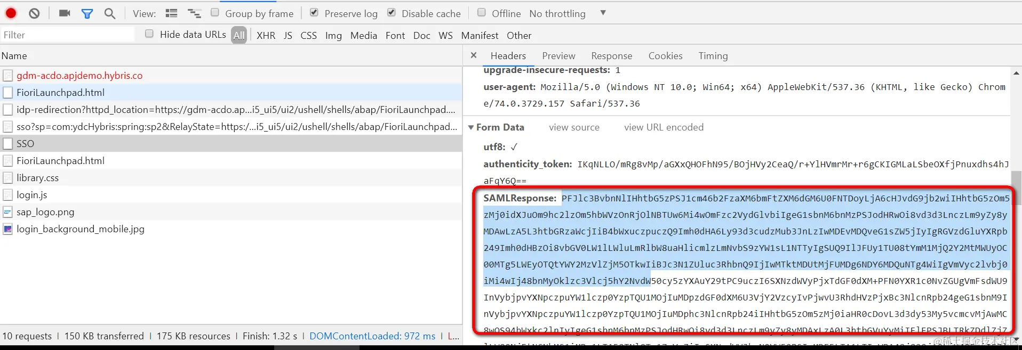Screen dimensions: 1022x350
Task: Select the idp-redirection request row
Action: coord(231,110)
